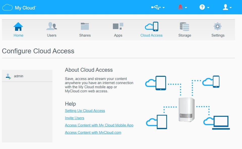The height and width of the screenshot is (149, 242).
Task: Open the Settings tab label
Action: (x=218, y=35)
